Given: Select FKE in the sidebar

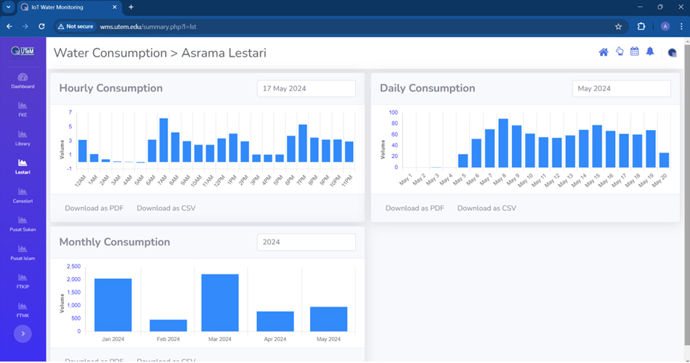Looking at the screenshot, I should 23,109.
